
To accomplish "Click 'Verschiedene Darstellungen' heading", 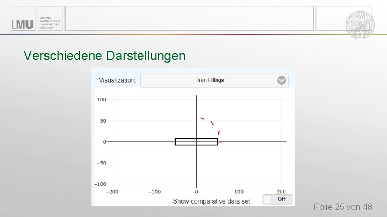I will coord(104,56).
